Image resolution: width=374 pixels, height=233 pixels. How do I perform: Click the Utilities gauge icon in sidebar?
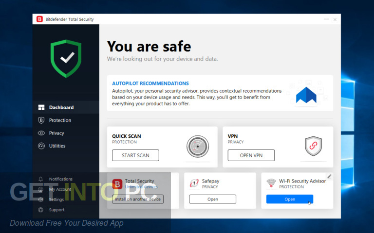(41, 146)
